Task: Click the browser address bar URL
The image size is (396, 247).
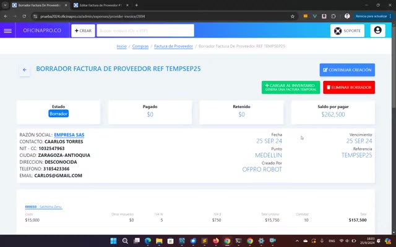Action: (93, 17)
